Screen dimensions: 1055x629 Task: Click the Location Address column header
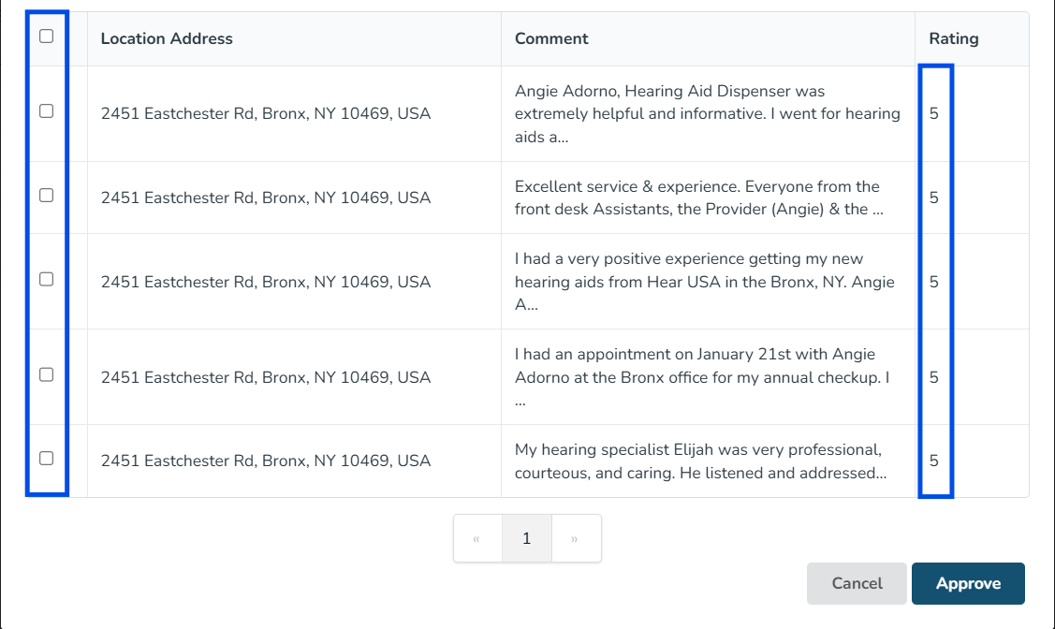coord(167,39)
